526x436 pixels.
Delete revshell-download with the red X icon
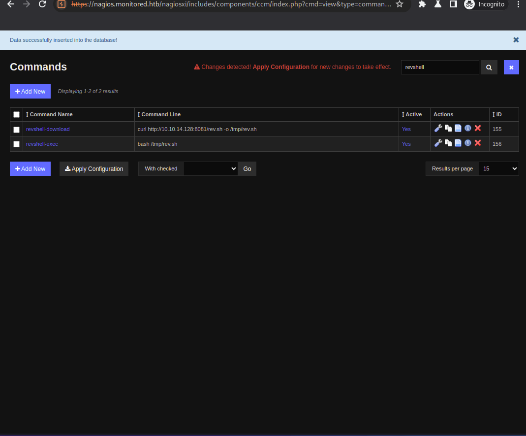[x=478, y=128]
